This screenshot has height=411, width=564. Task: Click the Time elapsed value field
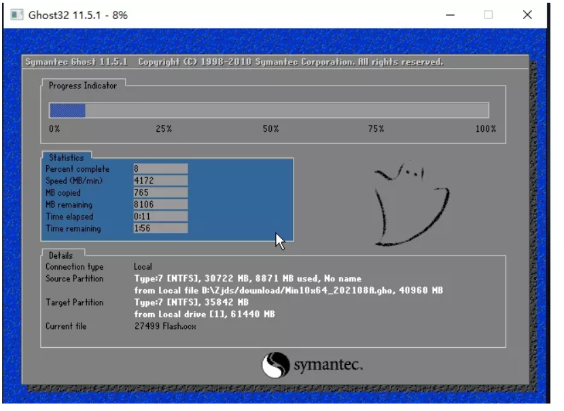click(160, 217)
